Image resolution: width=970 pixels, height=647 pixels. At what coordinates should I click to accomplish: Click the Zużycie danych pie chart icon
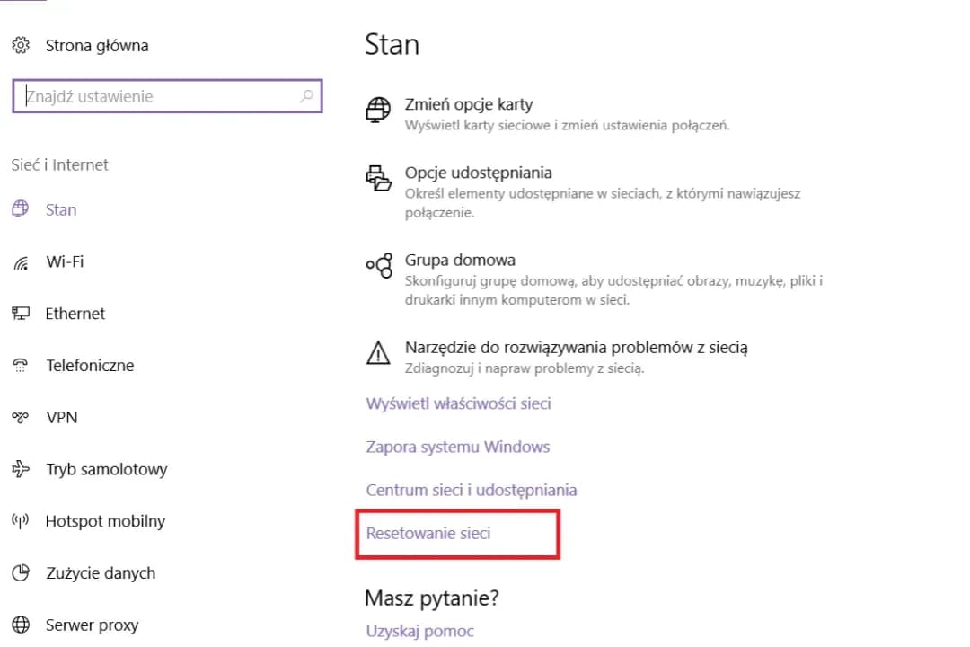pyautogui.click(x=23, y=572)
